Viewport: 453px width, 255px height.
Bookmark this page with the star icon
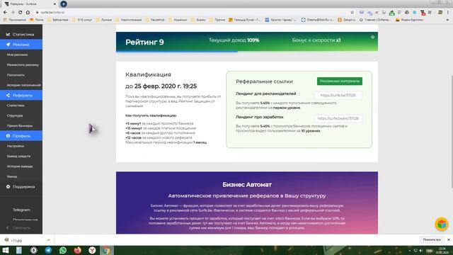click(x=352, y=13)
